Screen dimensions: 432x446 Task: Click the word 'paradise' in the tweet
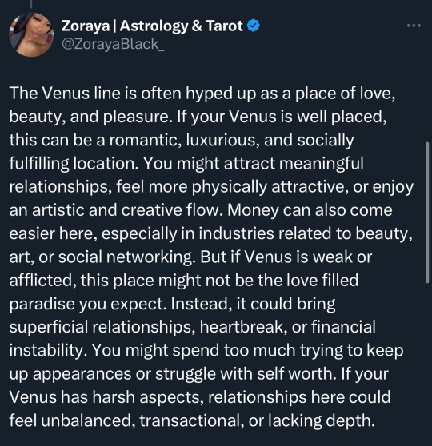[x=42, y=304]
